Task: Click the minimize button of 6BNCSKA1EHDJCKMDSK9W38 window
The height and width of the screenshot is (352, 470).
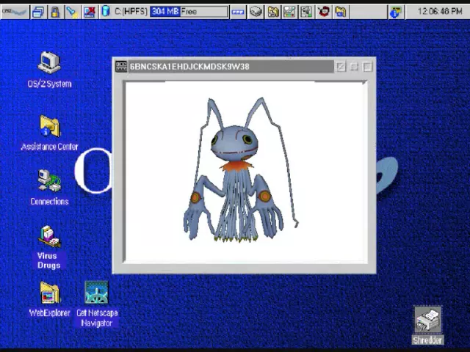Action: 354,67
